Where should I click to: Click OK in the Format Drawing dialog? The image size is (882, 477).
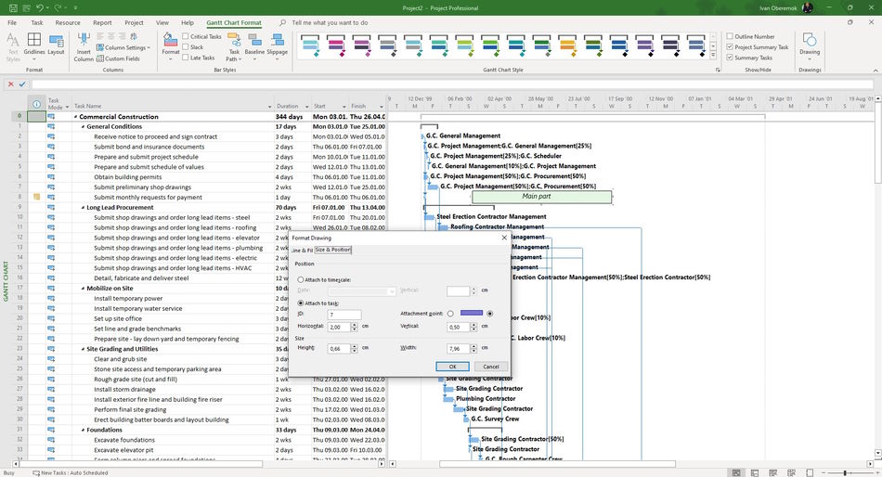click(x=452, y=367)
